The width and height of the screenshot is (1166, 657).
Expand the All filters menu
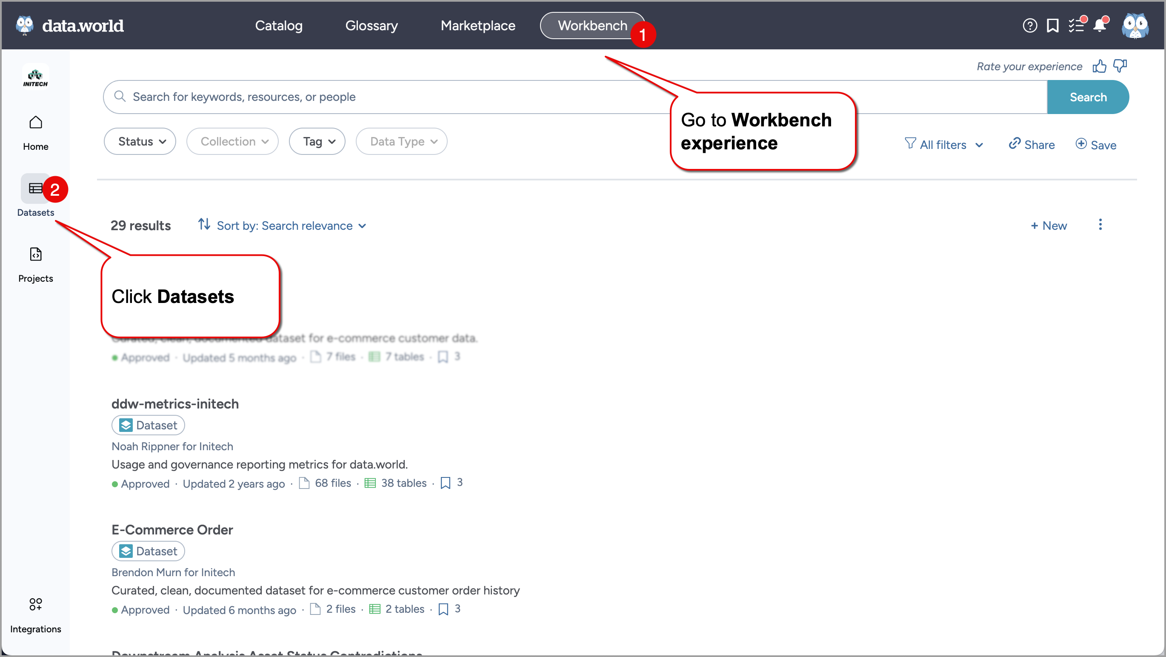(x=944, y=145)
